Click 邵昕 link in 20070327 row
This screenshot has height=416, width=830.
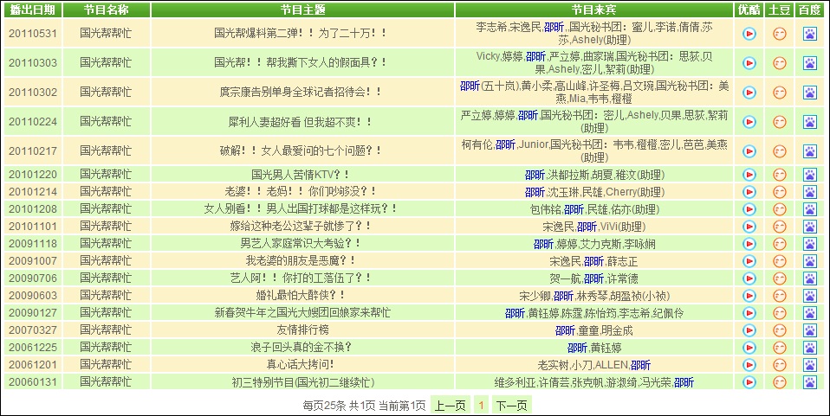click(565, 330)
